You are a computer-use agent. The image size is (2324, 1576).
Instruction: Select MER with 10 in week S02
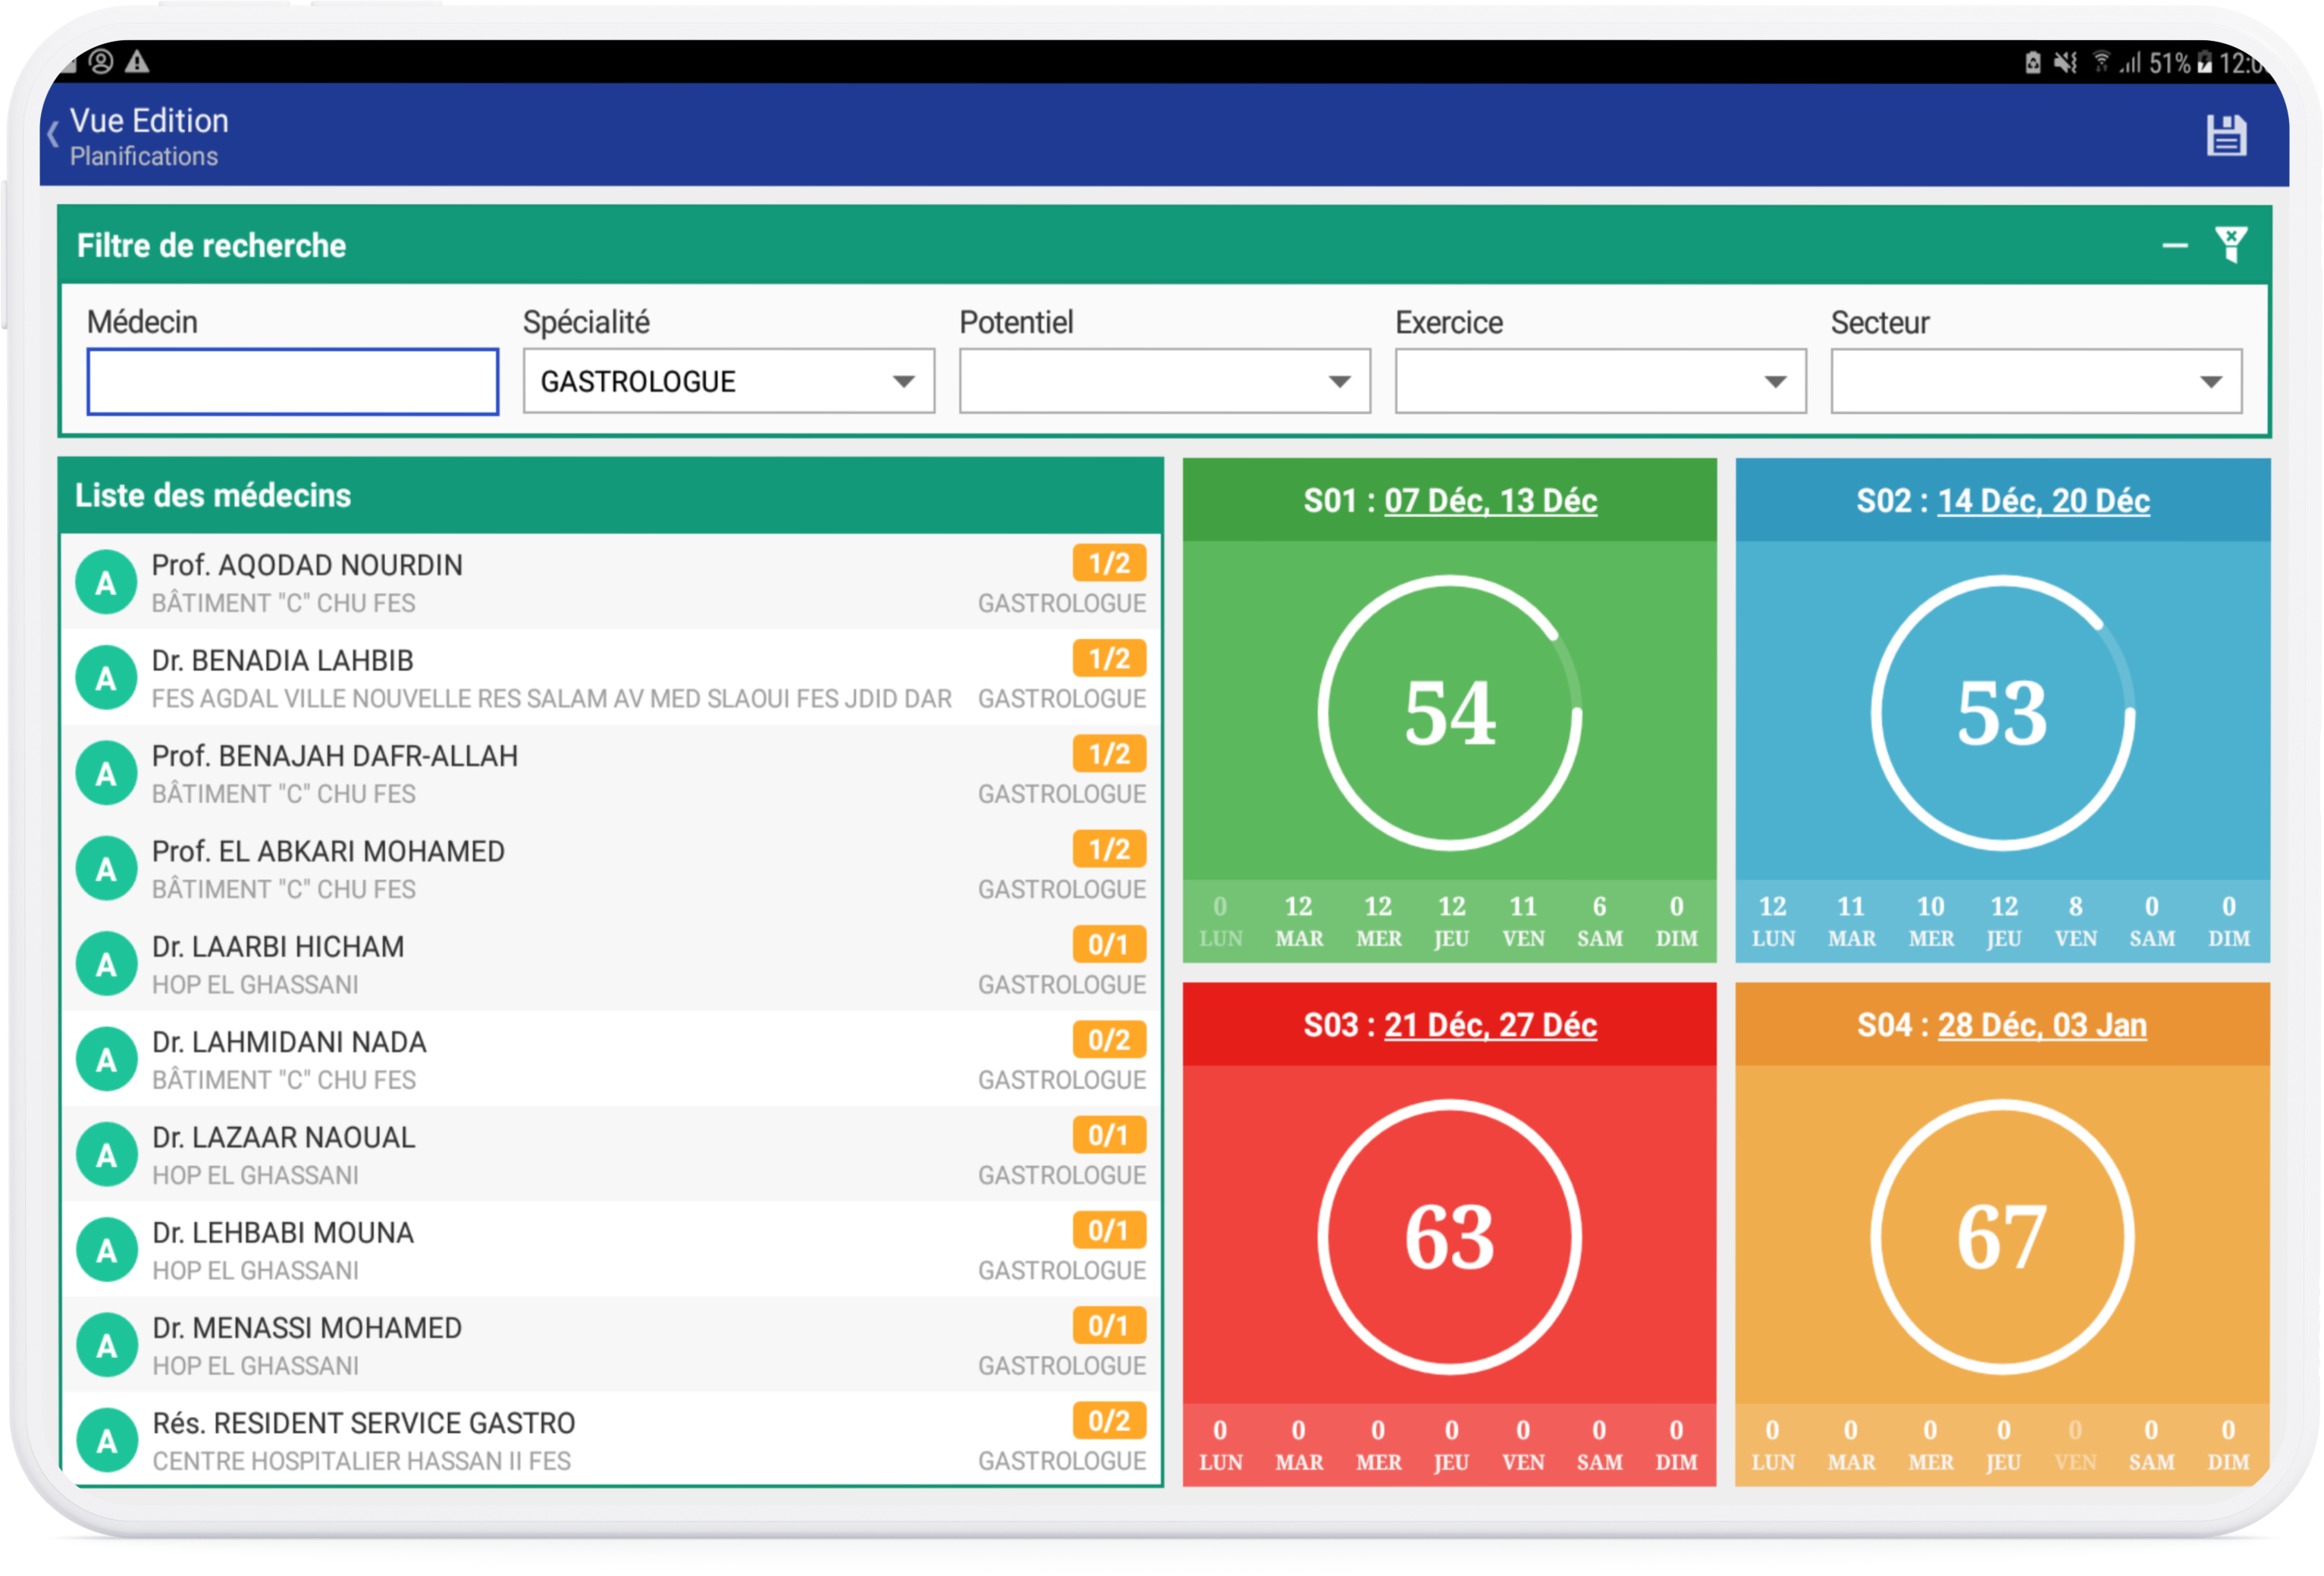click(1931, 921)
